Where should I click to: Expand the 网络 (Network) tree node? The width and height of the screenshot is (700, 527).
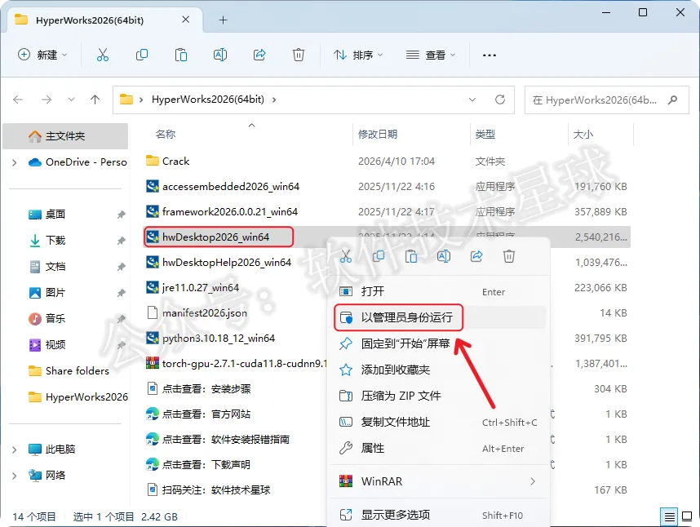(15, 476)
